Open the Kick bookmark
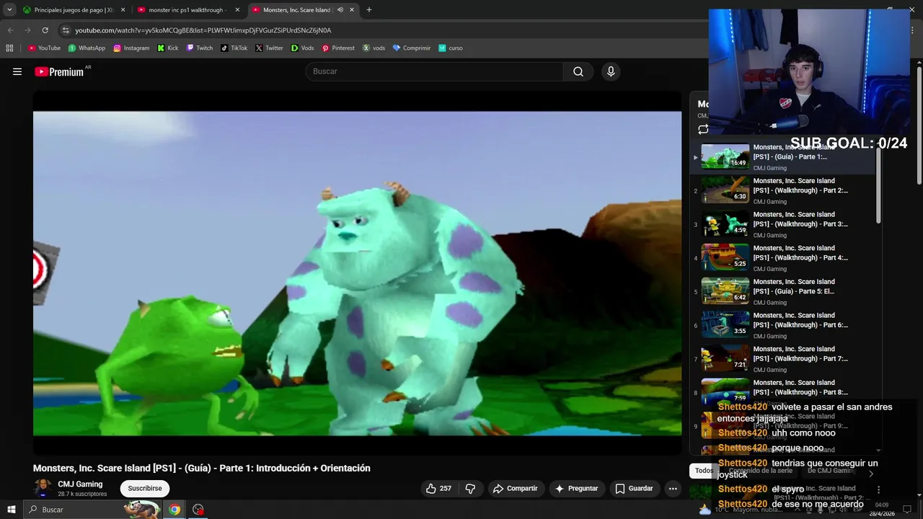This screenshot has width=923, height=519. [x=167, y=48]
